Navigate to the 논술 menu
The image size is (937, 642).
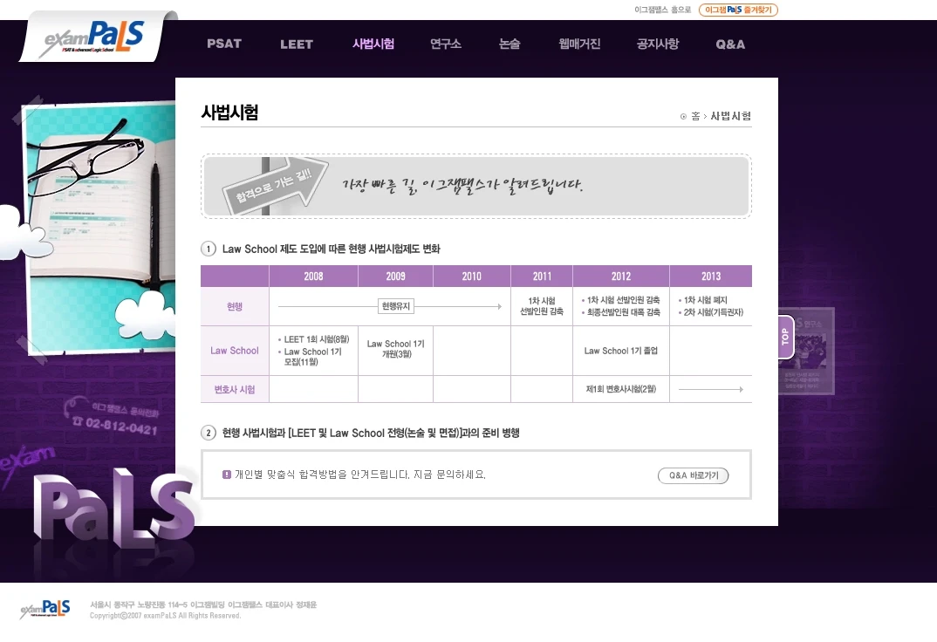click(510, 43)
